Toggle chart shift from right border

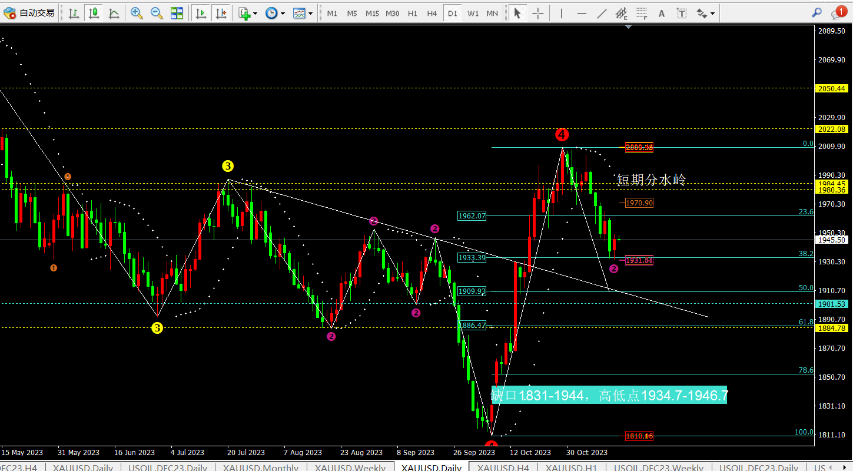221,13
